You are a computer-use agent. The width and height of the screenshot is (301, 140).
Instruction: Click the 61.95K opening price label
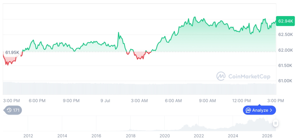point(12,52)
